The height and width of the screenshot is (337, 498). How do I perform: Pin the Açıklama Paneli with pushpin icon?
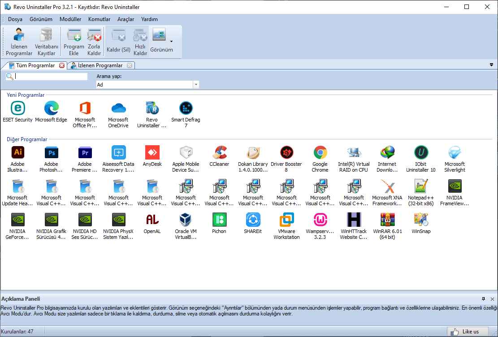point(483,298)
